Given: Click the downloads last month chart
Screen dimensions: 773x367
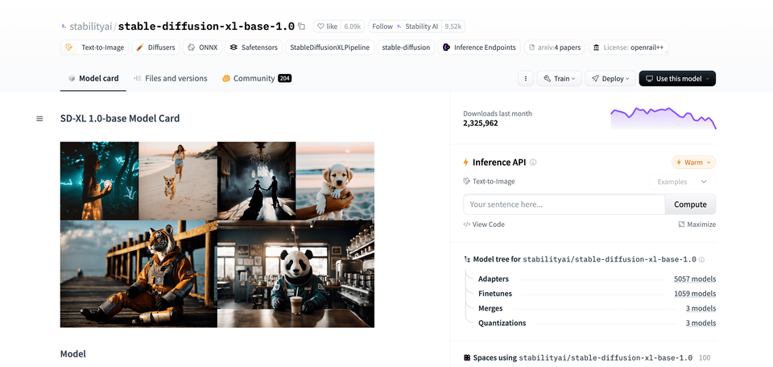Looking at the screenshot, I should (663, 118).
